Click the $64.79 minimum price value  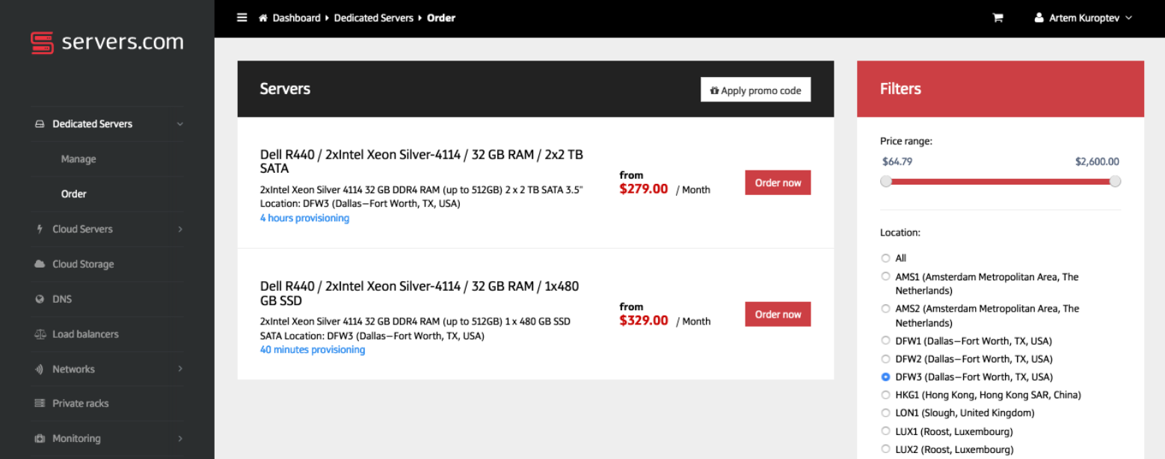pyautogui.click(x=897, y=161)
